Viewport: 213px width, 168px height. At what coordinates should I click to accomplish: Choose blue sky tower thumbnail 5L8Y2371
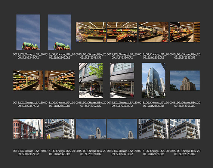122,129
